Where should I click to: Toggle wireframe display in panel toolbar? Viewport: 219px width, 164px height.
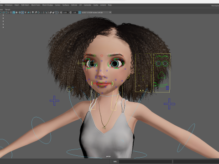pos(11,12)
